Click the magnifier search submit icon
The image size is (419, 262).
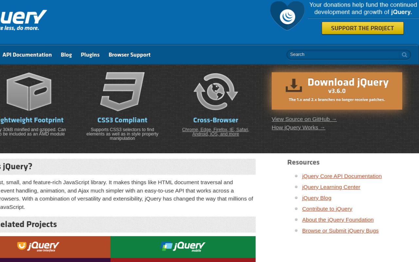pos(405,55)
